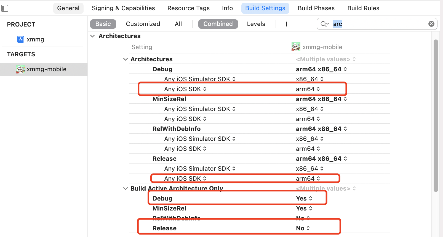The width and height of the screenshot is (443, 237).
Task: Switch to Basic settings filter
Action: [103, 24]
